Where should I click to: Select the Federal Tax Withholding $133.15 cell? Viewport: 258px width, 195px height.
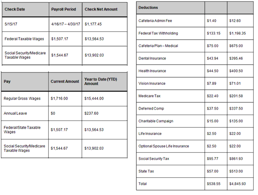(x=216, y=33)
